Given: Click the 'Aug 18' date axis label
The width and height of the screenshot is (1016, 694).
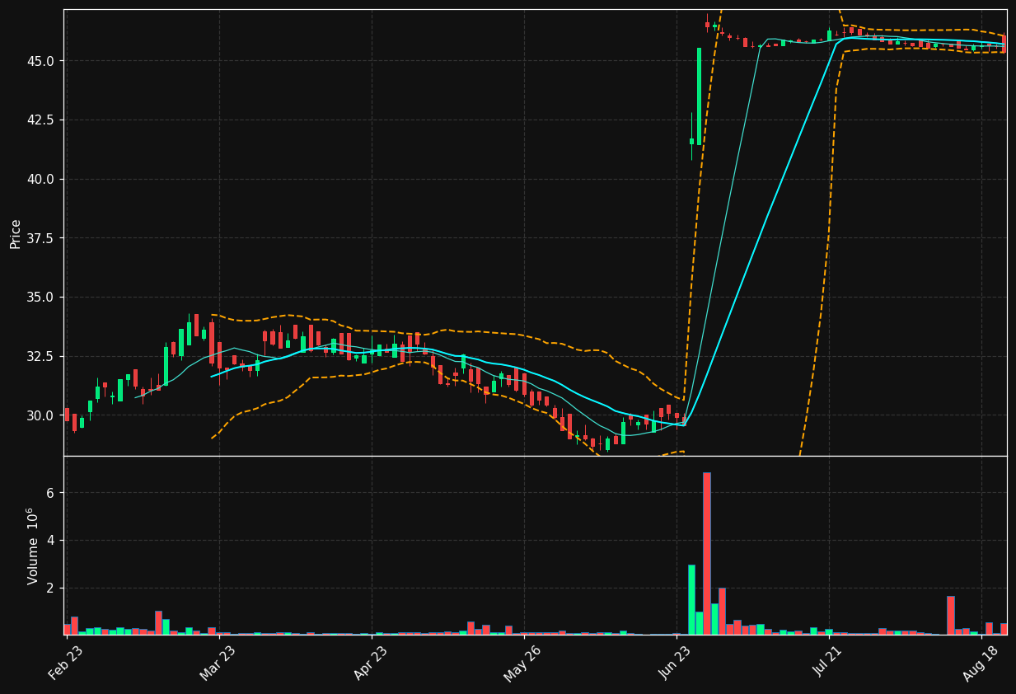Looking at the screenshot, I should click(x=981, y=662).
